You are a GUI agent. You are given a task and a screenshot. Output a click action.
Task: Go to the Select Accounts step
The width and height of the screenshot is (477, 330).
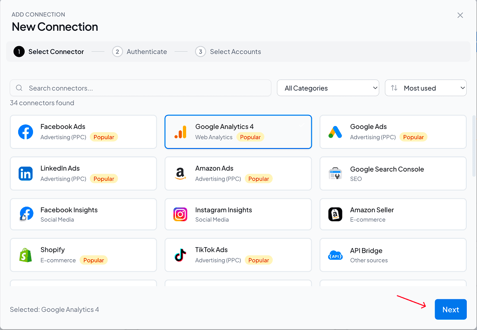(228, 52)
